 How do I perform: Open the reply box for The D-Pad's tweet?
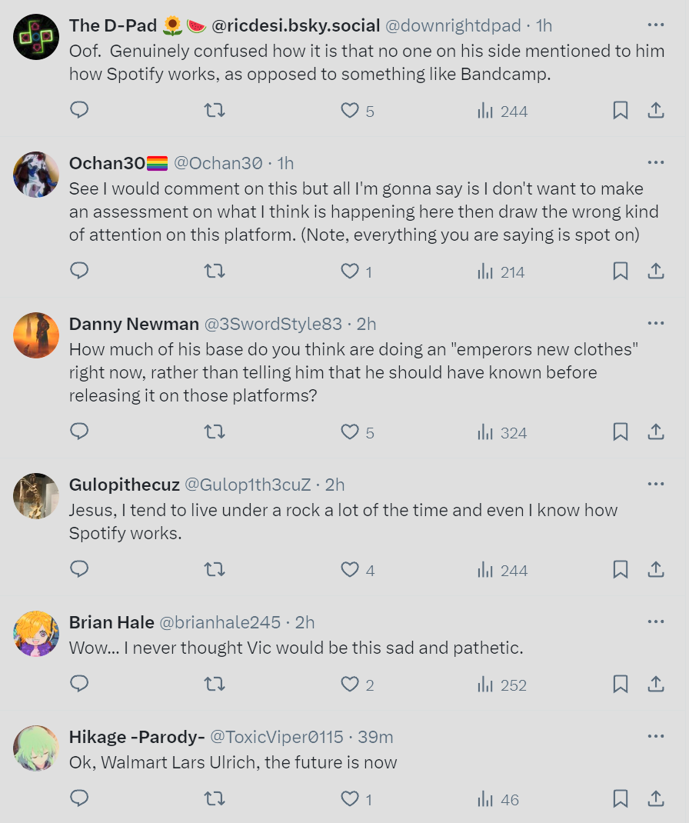(79, 110)
